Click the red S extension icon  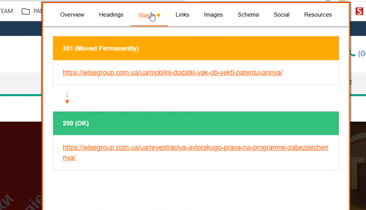[359, 11]
